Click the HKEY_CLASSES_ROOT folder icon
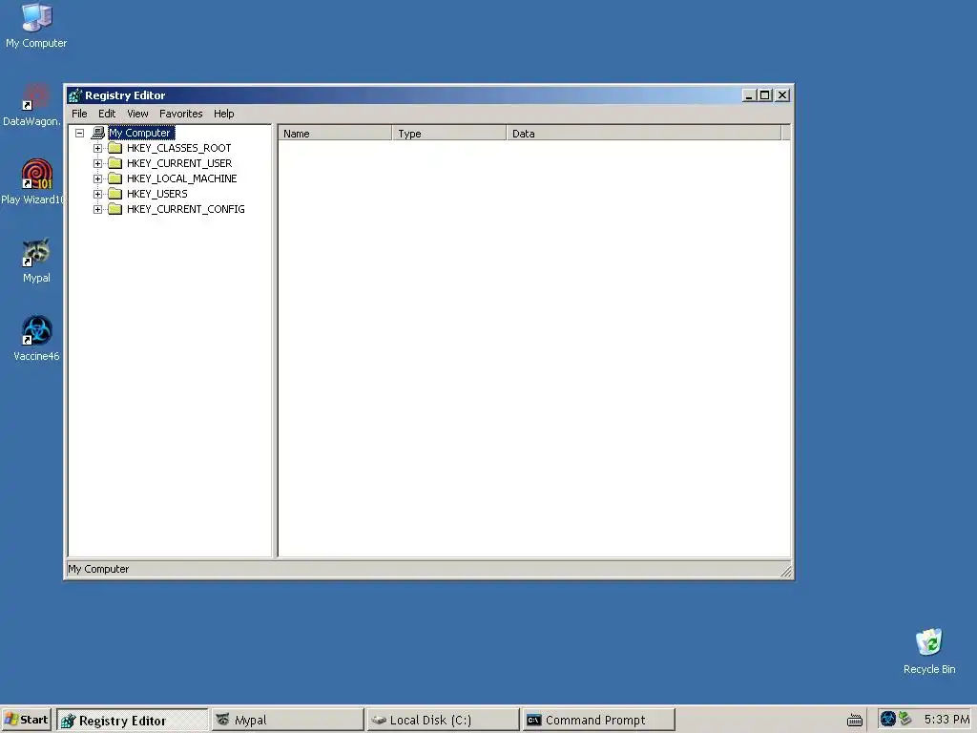 pos(114,148)
